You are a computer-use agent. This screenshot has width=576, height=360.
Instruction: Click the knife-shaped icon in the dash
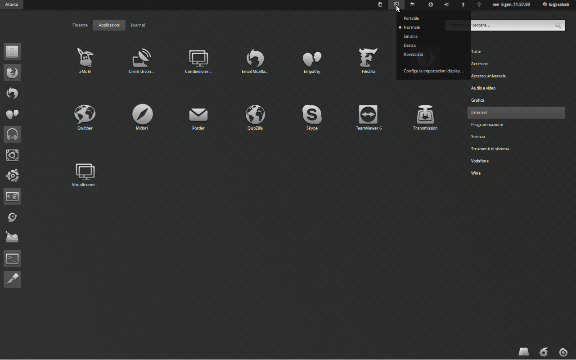[12, 279]
